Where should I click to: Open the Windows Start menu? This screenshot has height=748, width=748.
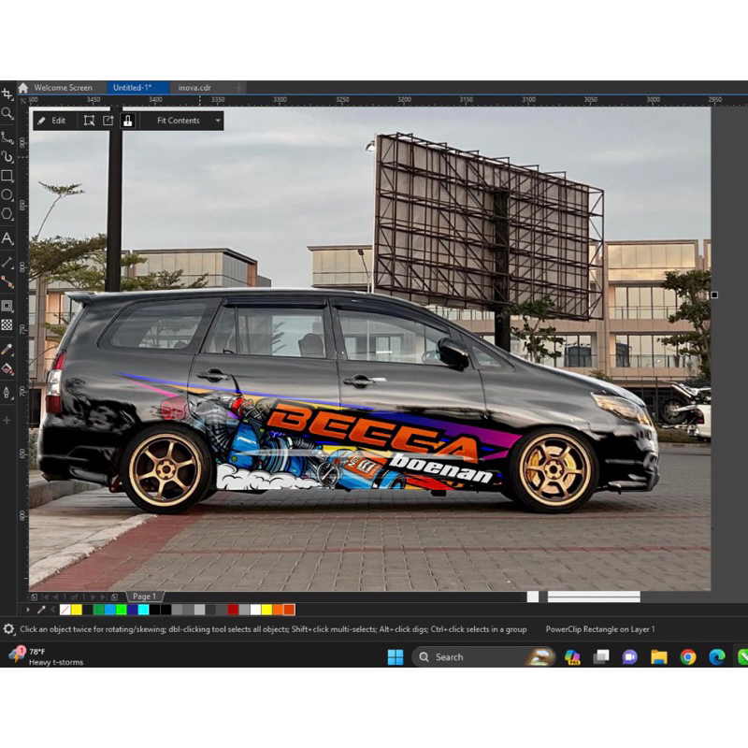click(x=396, y=657)
